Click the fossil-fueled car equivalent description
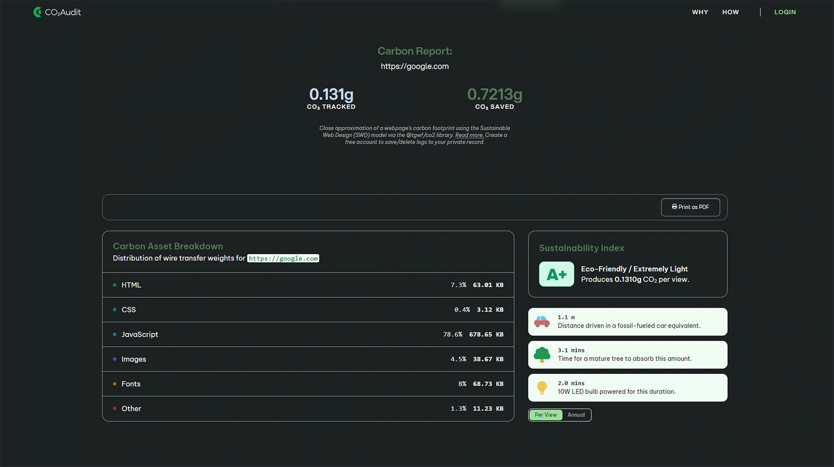Viewport: 834px width, 467px height. click(629, 326)
